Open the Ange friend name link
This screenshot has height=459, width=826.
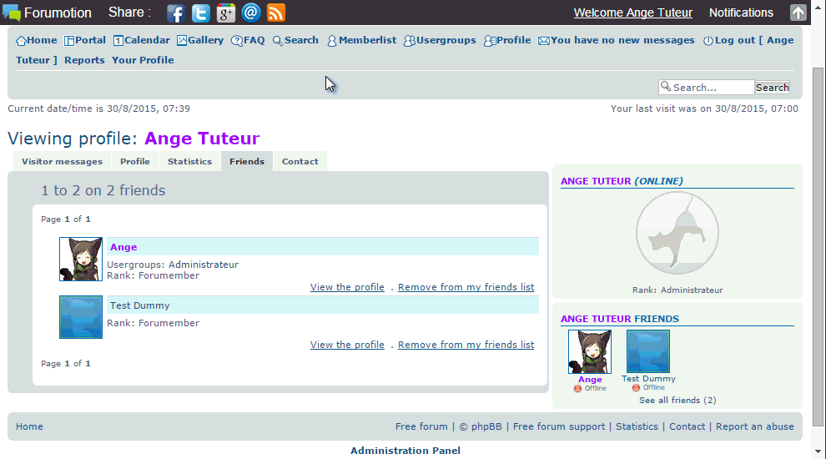click(x=123, y=247)
